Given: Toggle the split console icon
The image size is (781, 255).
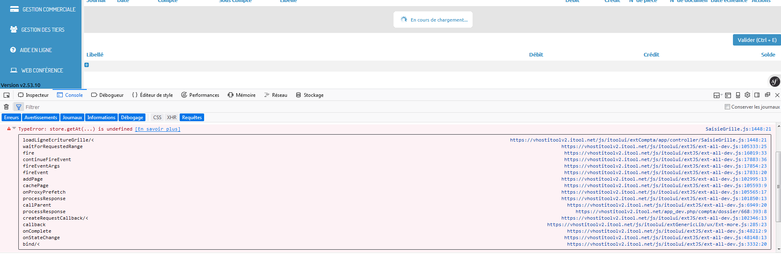Looking at the screenshot, I should point(728,95).
